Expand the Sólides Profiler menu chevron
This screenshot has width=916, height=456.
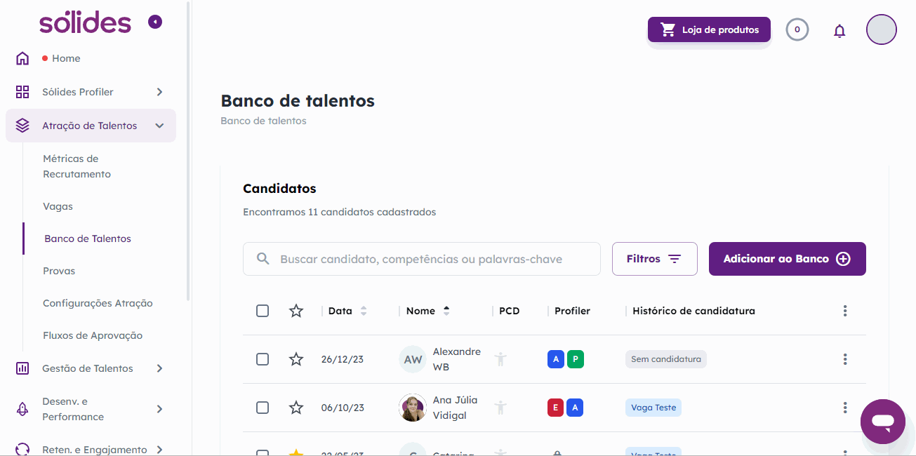tap(159, 92)
